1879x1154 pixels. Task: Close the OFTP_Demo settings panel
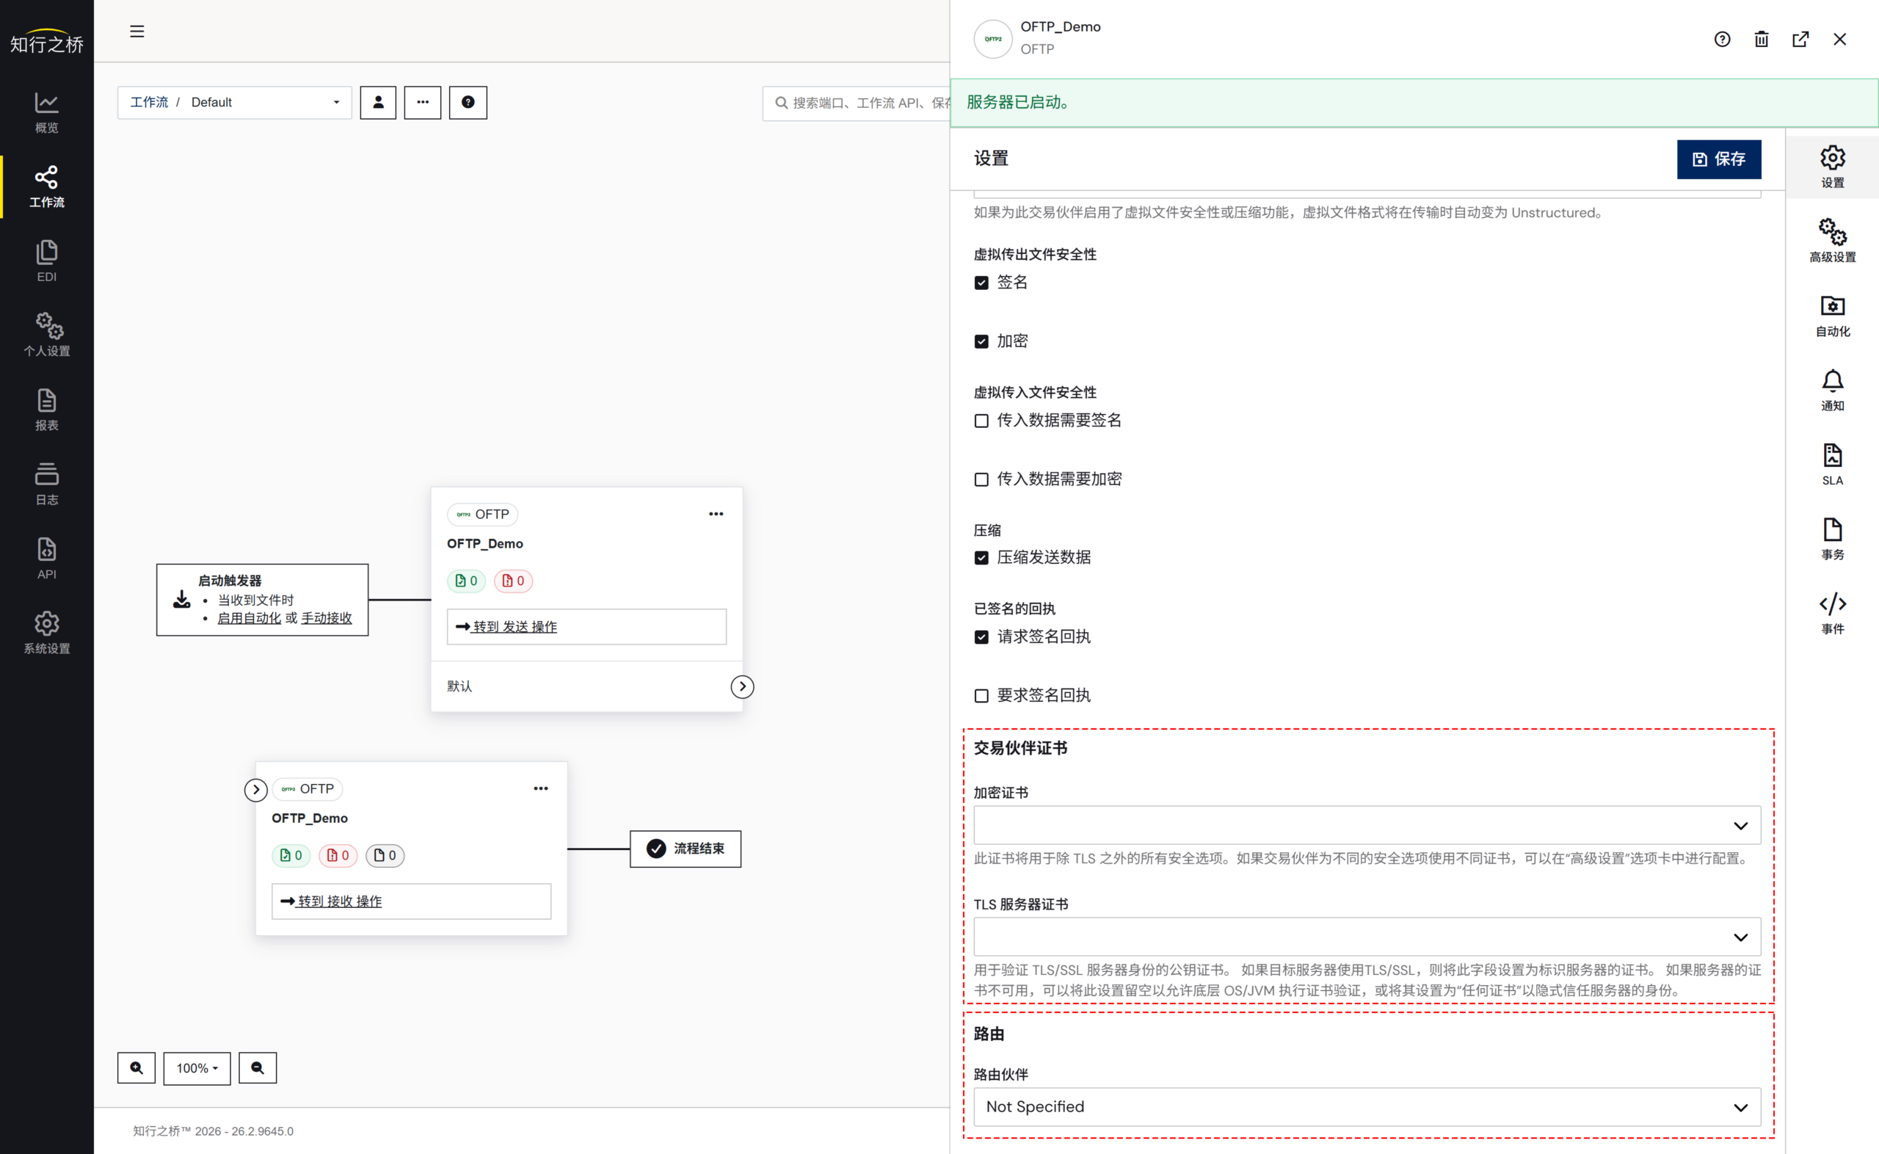coord(1839,39)
